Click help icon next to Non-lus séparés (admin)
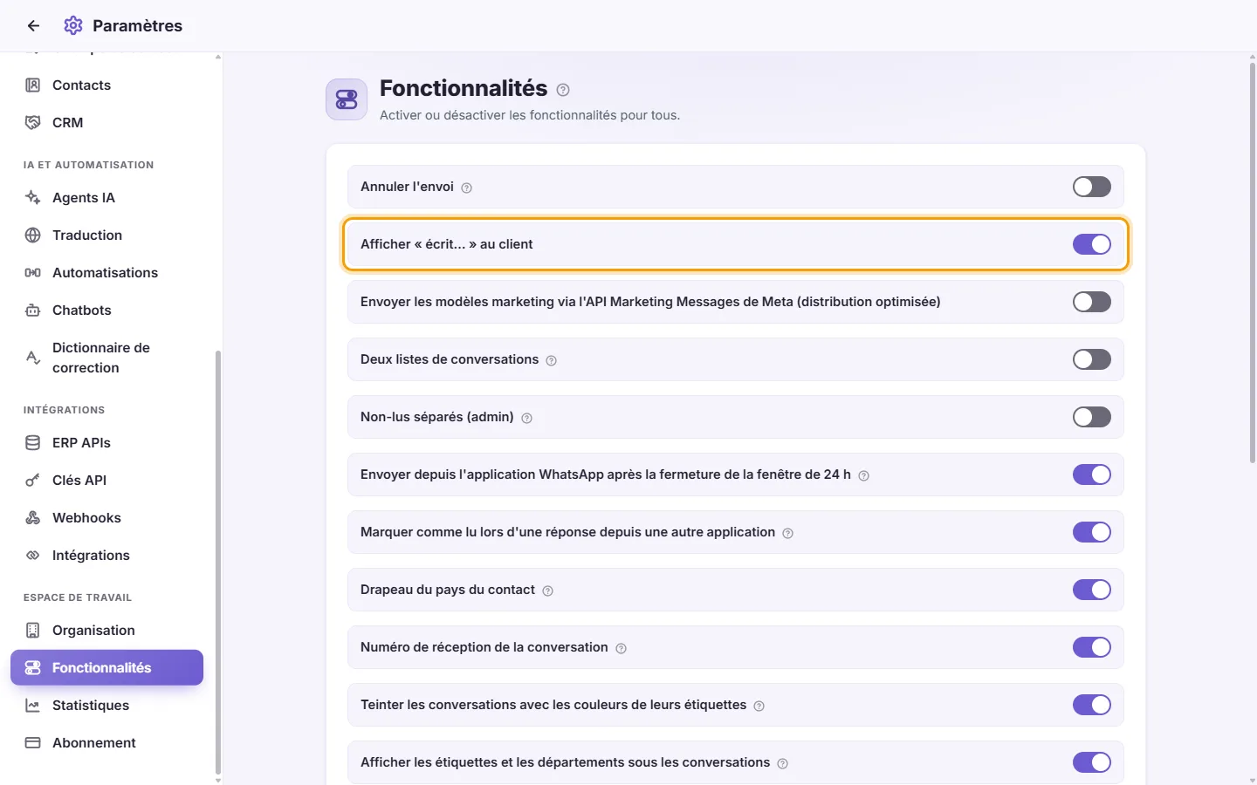 pos(526,418)
